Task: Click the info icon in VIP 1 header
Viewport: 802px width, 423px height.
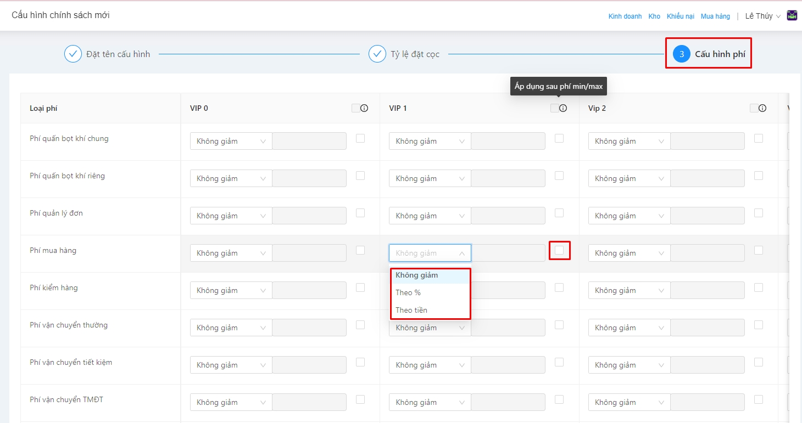Action: click(563, 109)
